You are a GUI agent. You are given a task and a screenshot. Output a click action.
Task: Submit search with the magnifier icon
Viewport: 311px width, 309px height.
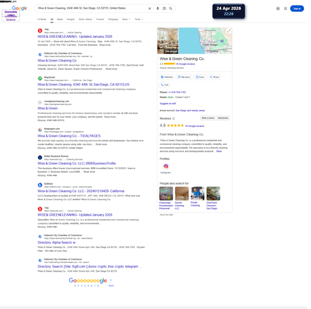coord(170,9)
